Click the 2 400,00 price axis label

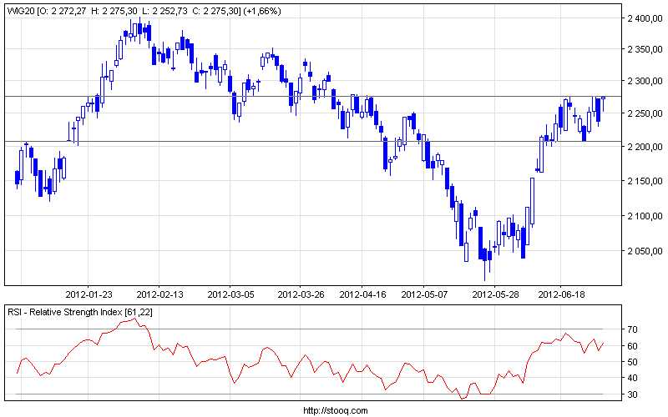[645, 18]
